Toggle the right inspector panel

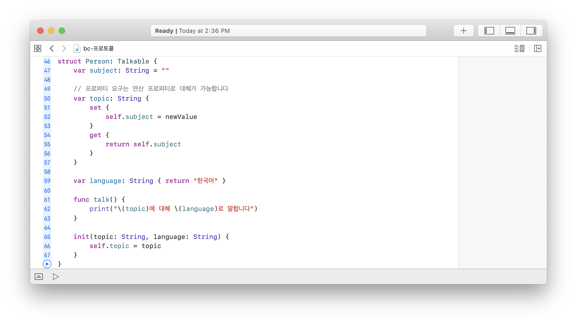(531, 31)
